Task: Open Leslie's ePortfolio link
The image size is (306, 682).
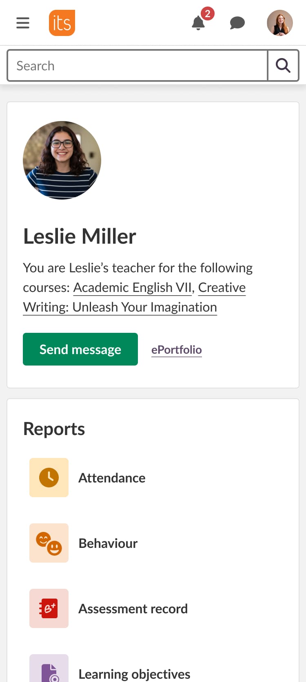Action: pyautogui.click(x=177, y=350)
